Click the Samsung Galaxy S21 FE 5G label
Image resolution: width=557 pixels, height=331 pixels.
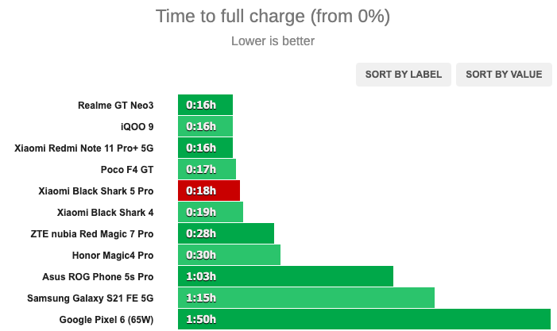point(91,298)
